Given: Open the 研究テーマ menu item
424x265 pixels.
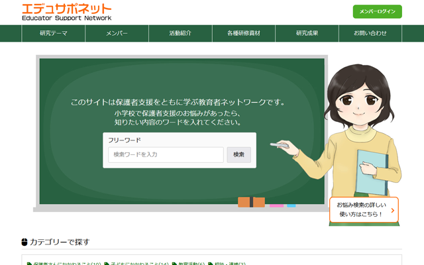Looking at the screenshot, I should 53,33.
